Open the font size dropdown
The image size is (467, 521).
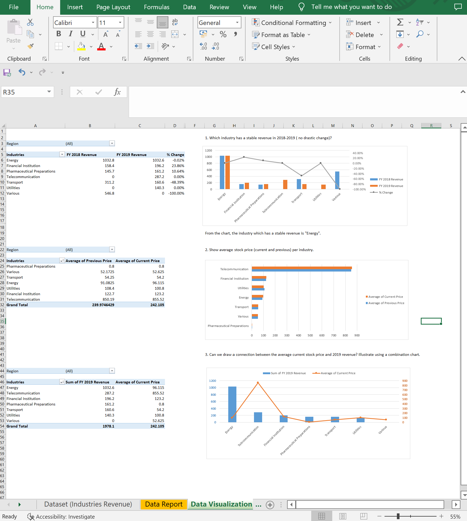coord(120,23)
